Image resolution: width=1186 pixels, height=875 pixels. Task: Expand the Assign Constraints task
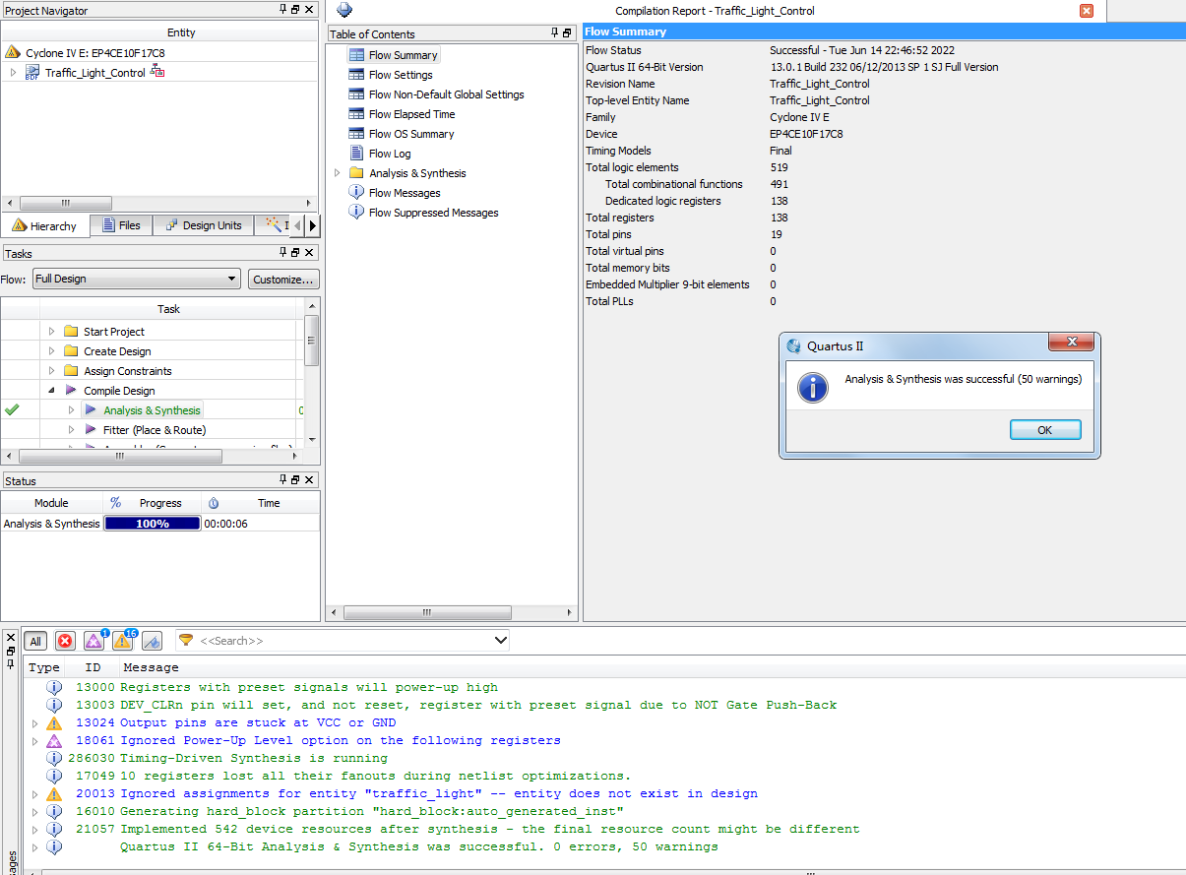52,371
